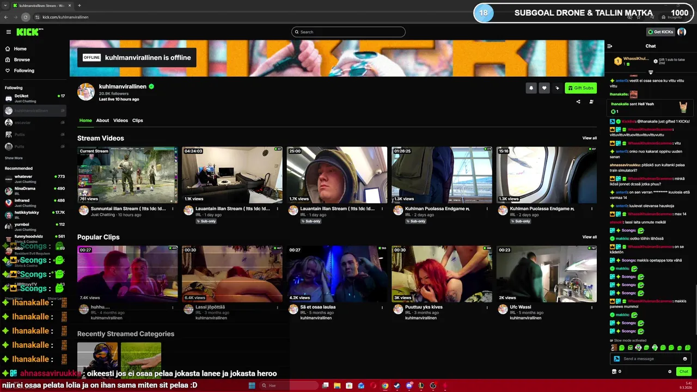Open Following in the sidebar
This screenshot has height=392, width=697.
(20, 70)
